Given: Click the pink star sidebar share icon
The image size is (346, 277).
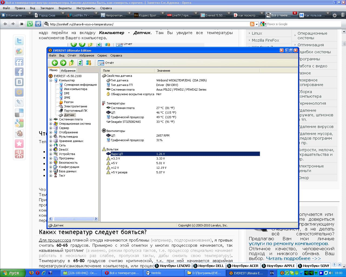Looking at the screenshot, I should tap(19, 144).
